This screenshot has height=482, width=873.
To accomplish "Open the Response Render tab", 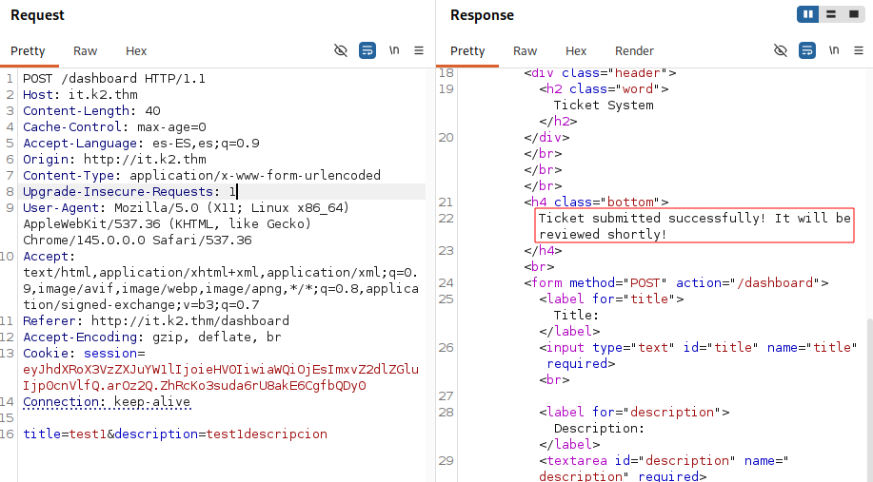I will 634,51.
